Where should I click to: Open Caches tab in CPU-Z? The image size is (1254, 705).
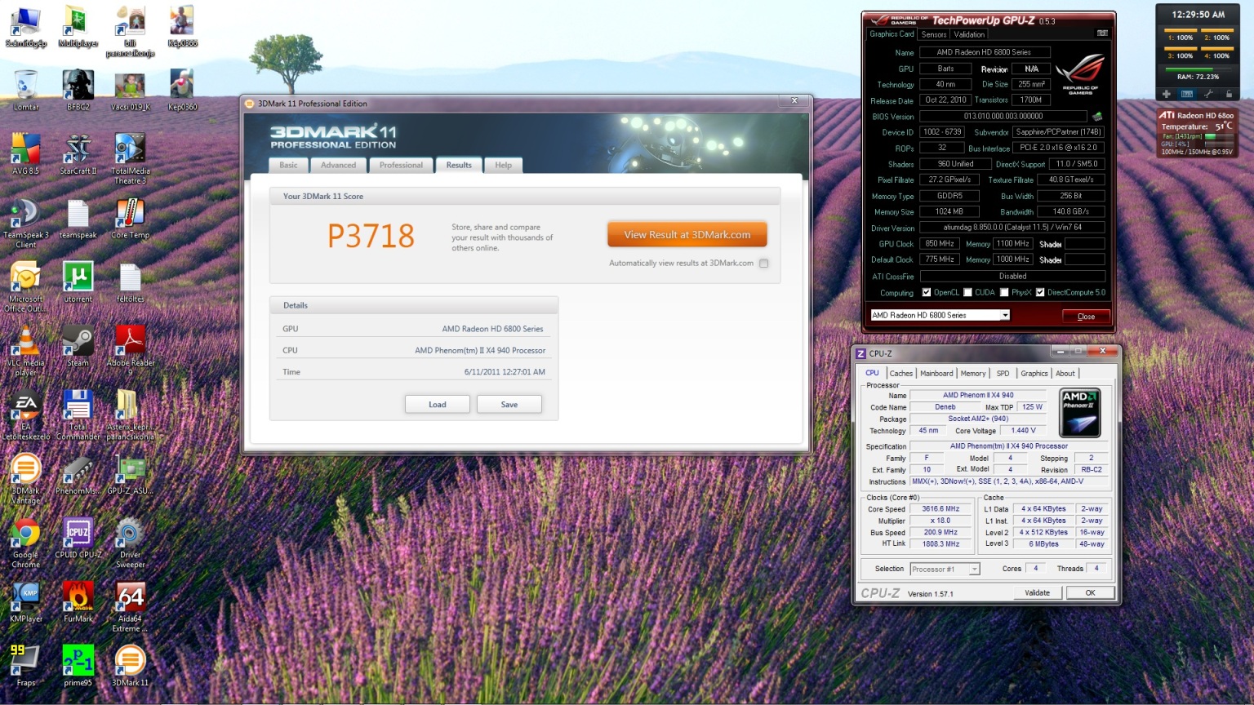point(900,374)
